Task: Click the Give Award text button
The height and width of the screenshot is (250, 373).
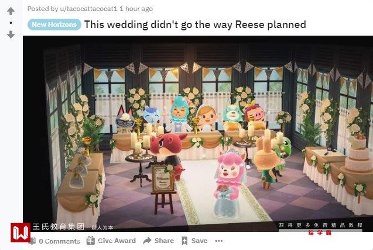Action: tap(117, 241)
